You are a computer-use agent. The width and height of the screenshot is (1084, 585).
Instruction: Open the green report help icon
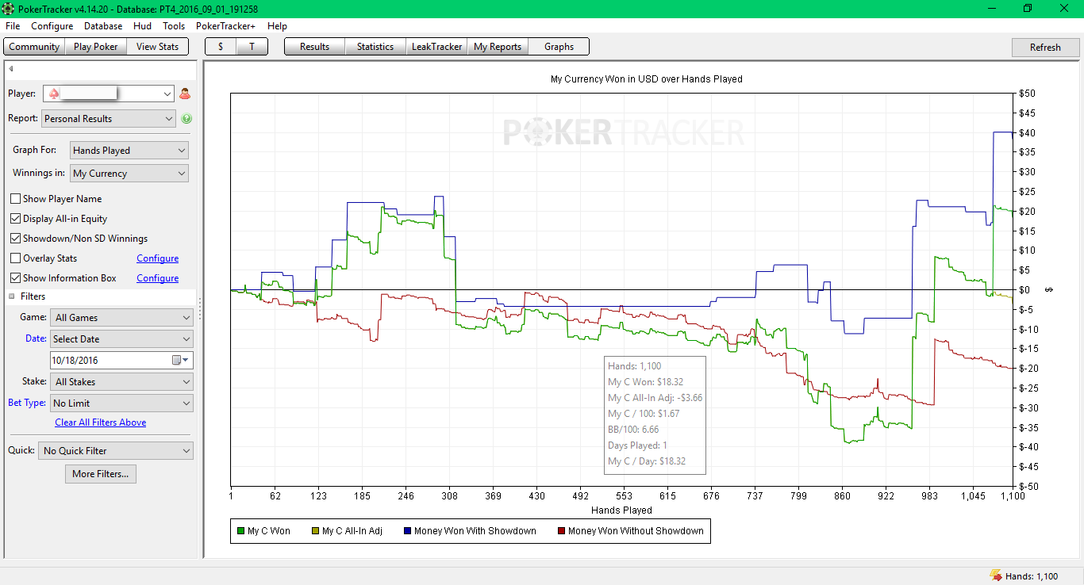tap(186, 119)
